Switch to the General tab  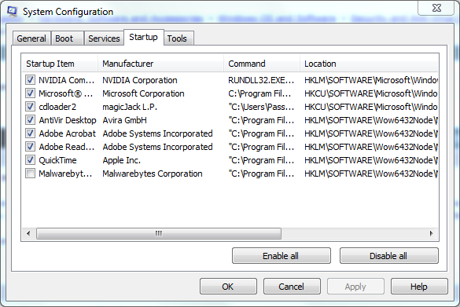pos(31,38)
